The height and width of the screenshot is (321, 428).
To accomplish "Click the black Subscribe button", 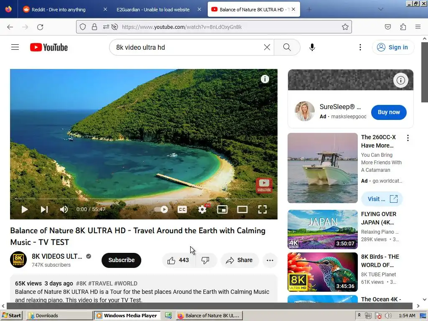I will point(122,260).
